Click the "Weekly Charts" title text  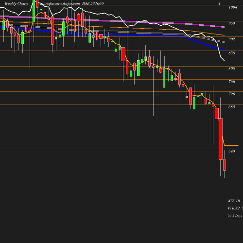17,3
